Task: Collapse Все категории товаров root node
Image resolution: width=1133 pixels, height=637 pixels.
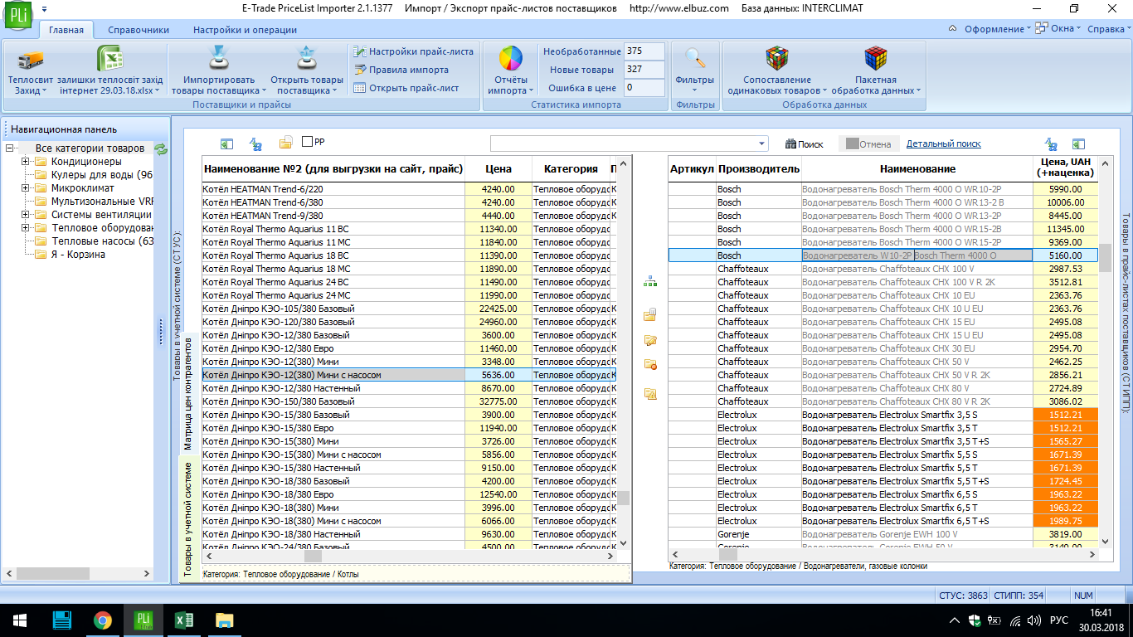Action: tap(9, 148)
